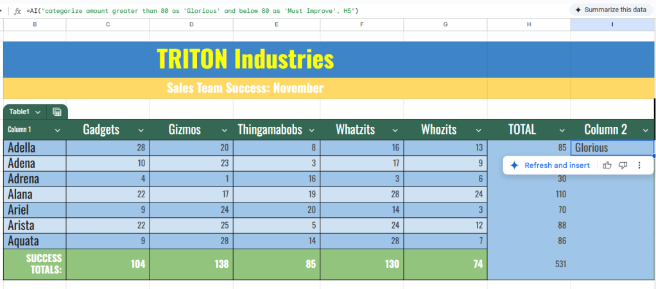Select column I header
The height and width of the screenshot is (289, 656).
pos(612,24)
